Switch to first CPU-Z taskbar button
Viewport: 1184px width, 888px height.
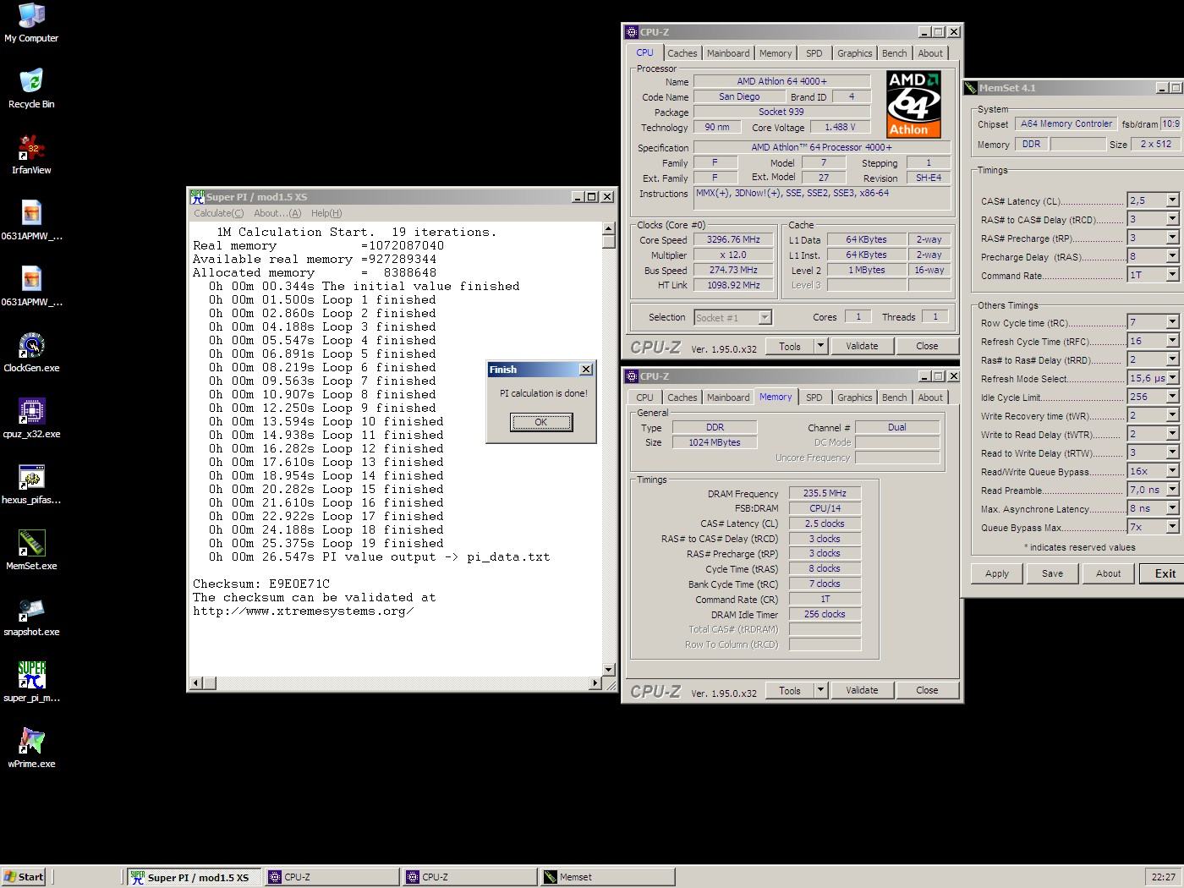point(332,877)
